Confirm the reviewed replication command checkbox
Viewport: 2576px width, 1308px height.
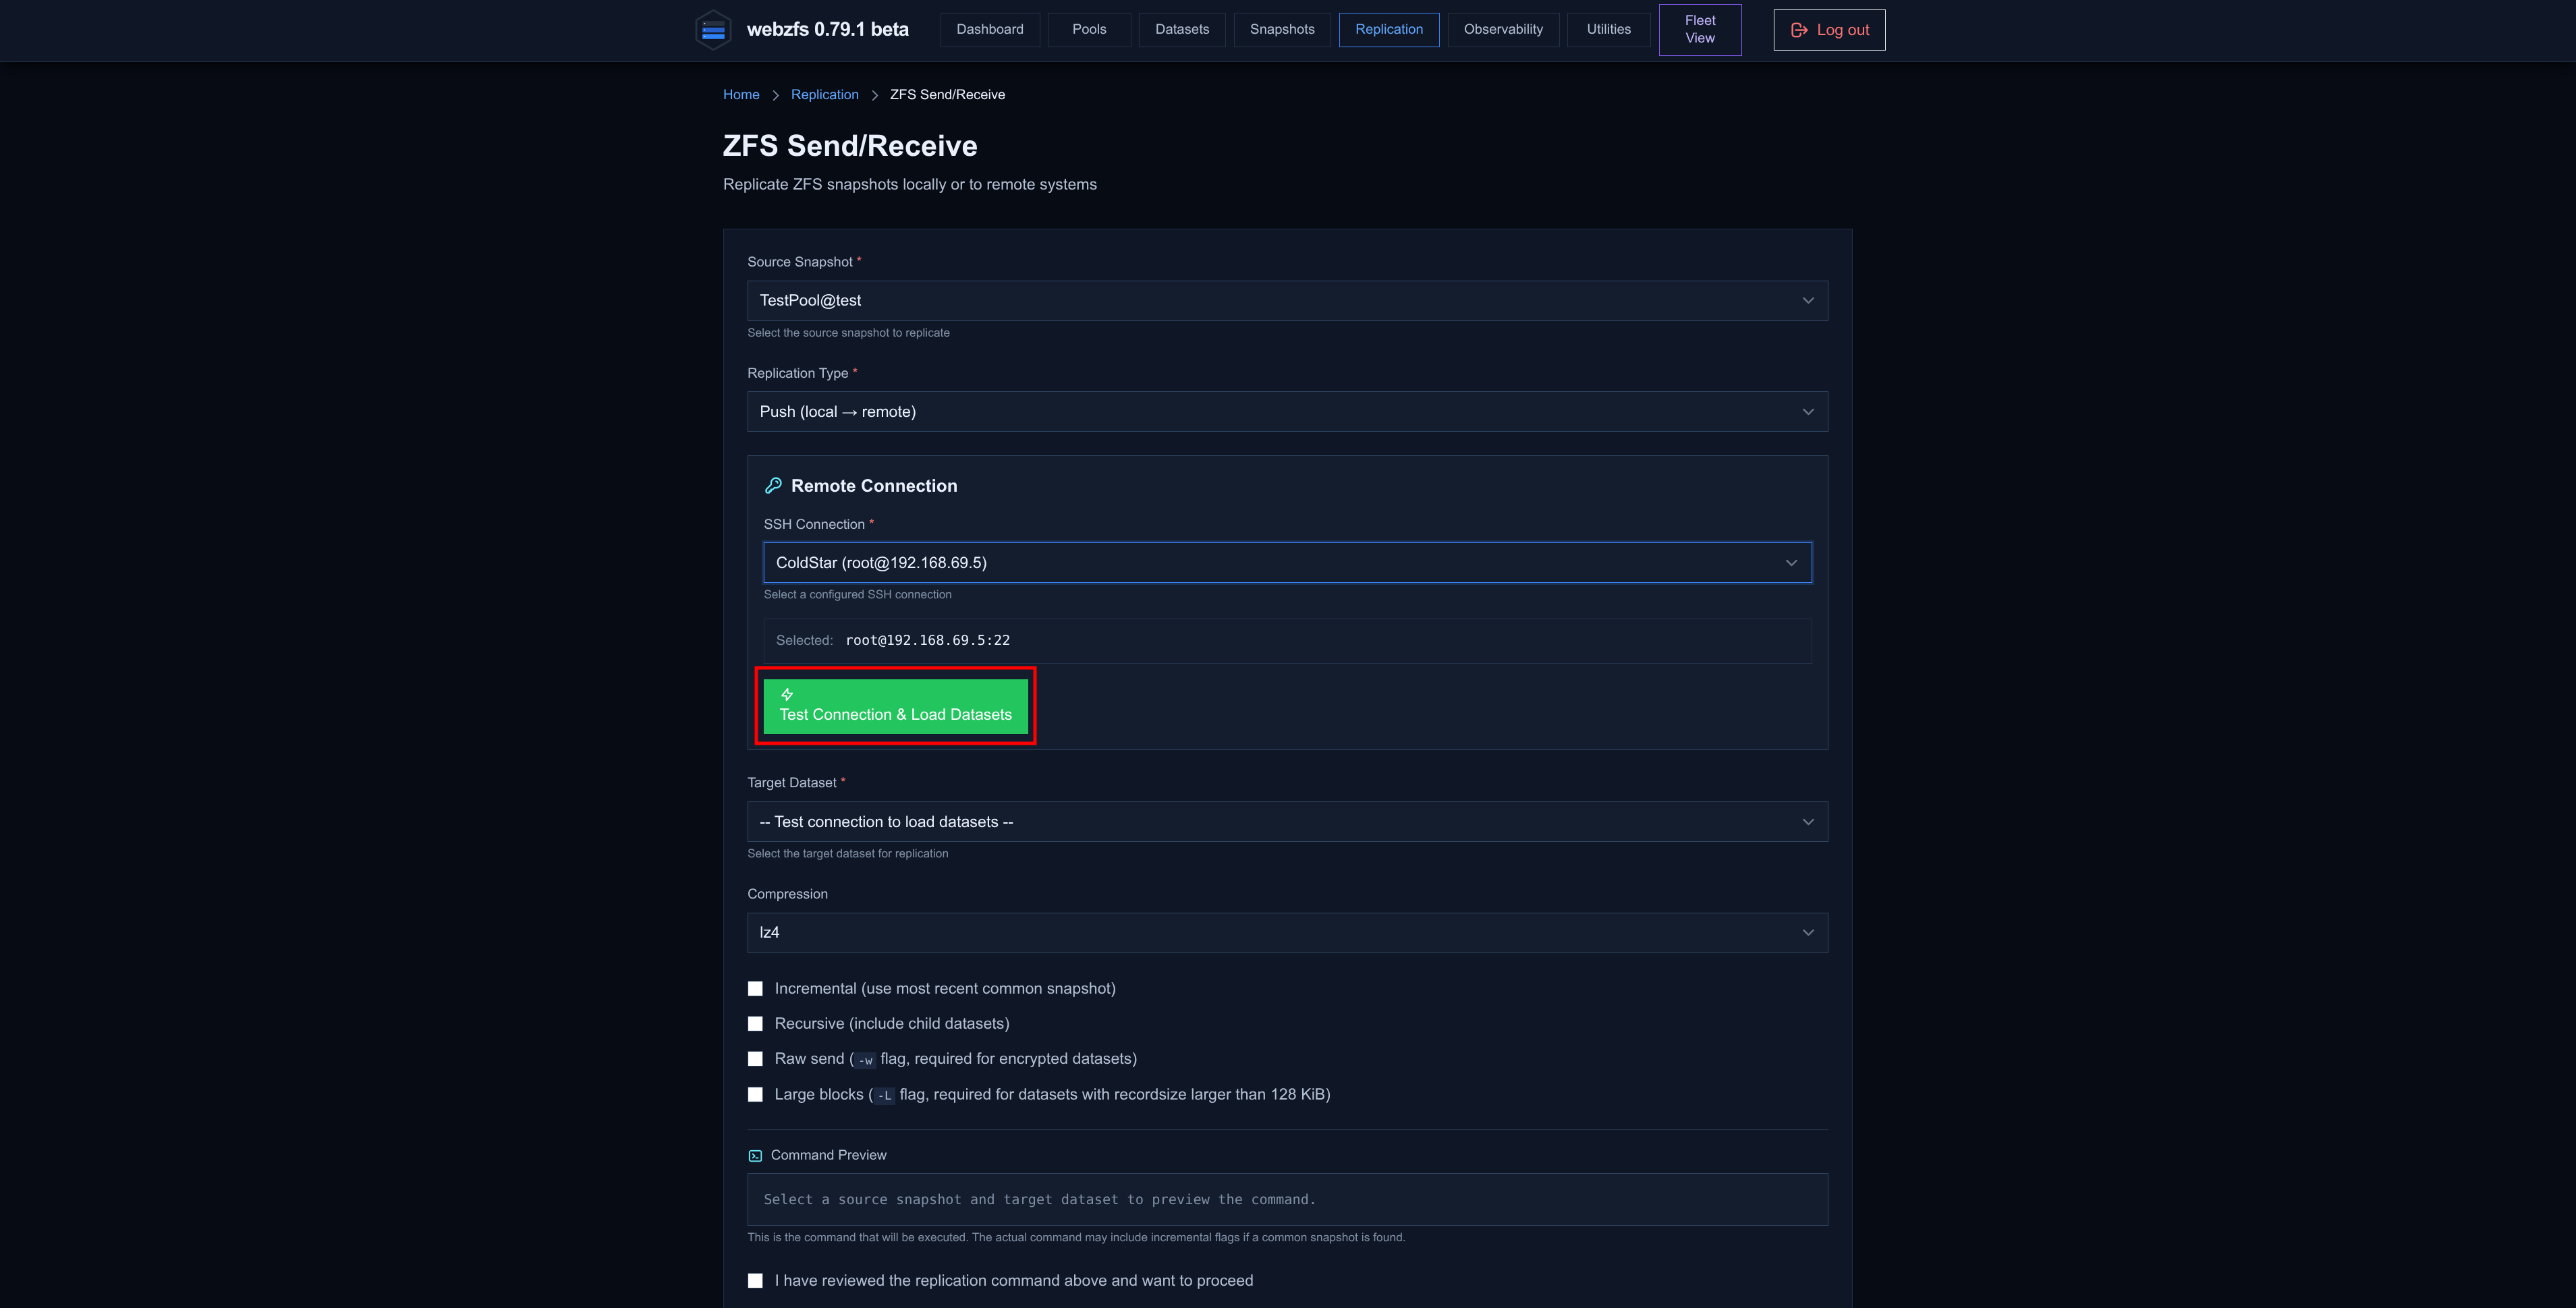[x=755, y=1281]
